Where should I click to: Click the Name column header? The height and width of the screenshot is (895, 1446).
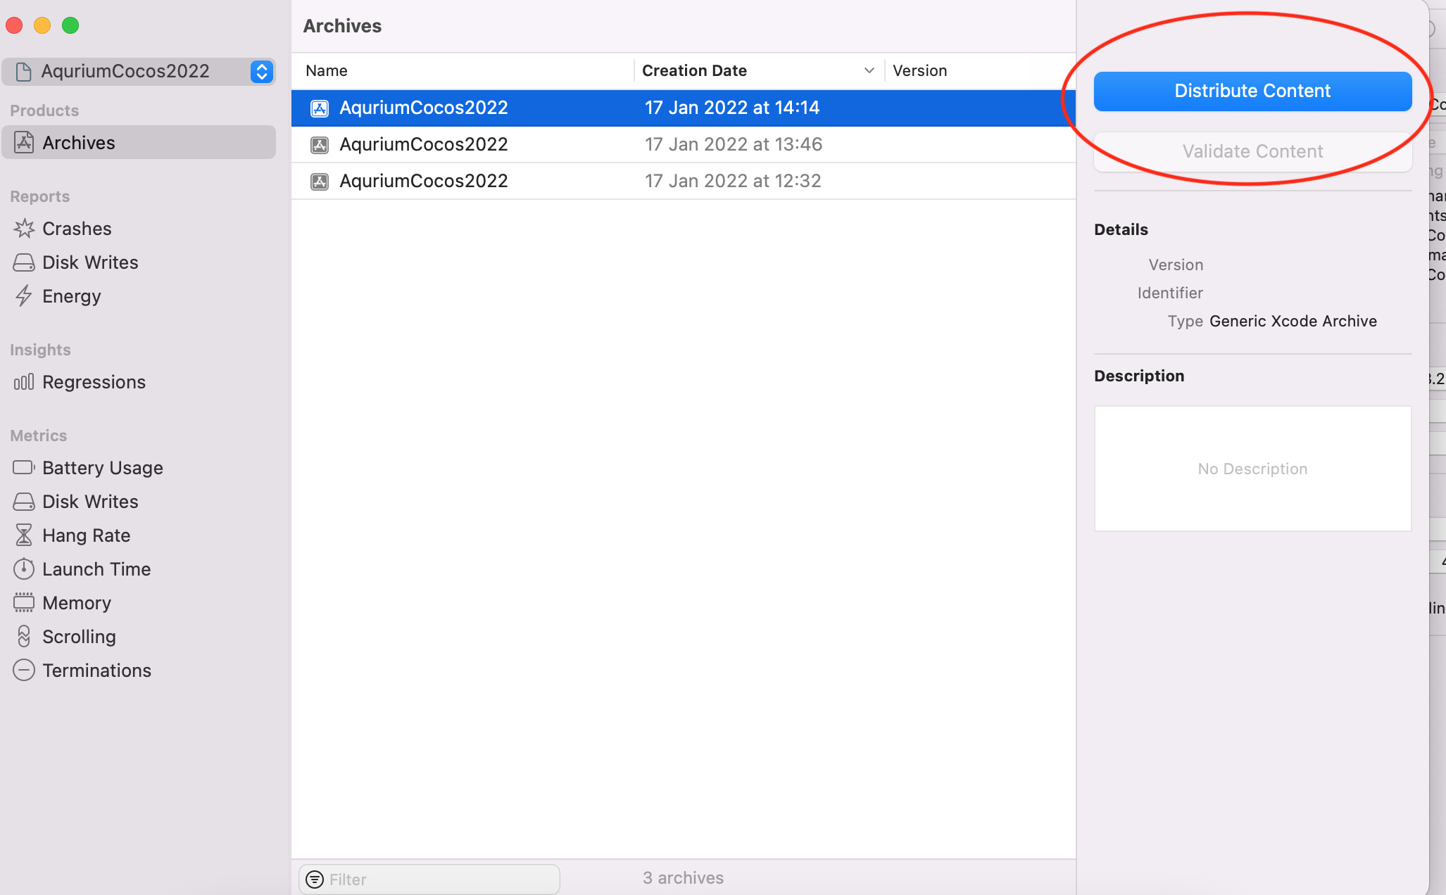coord(327,70)
